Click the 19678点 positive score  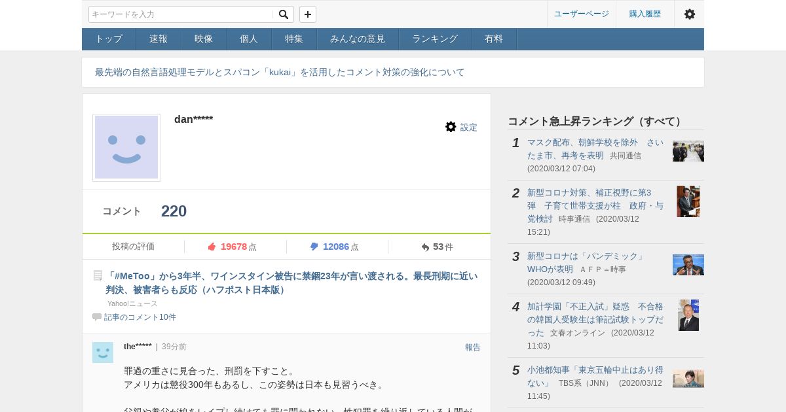click(238, 247)
